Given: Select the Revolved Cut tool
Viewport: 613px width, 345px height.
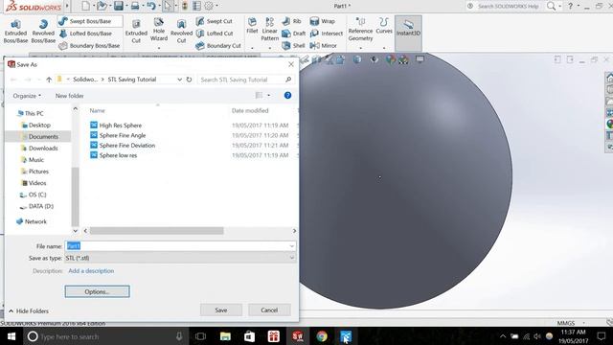Looking at the screenshot, I should 181,32.
